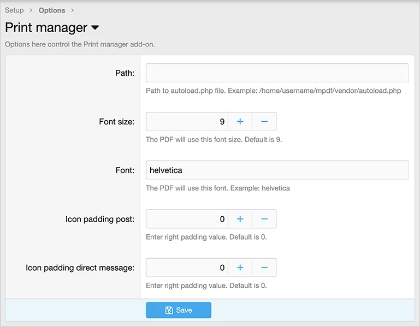Click the "Path:" field label
Image resolution: width=420 pixels, height=327 pixels.
125,73
